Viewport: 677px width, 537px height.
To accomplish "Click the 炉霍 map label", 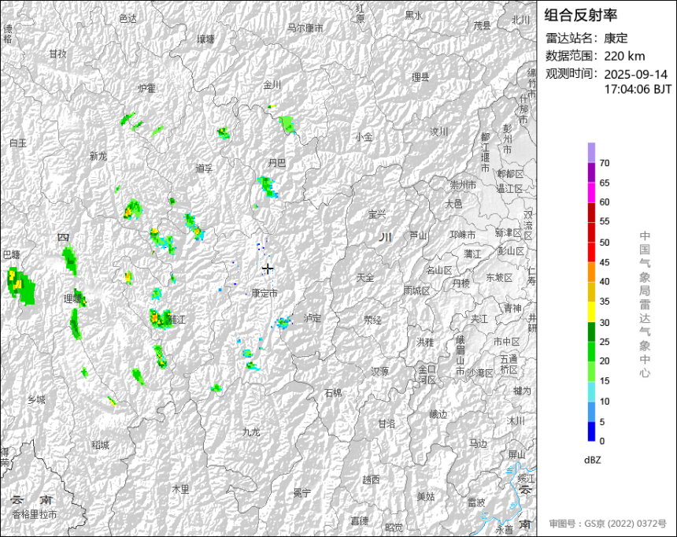I will pos(146,88).
